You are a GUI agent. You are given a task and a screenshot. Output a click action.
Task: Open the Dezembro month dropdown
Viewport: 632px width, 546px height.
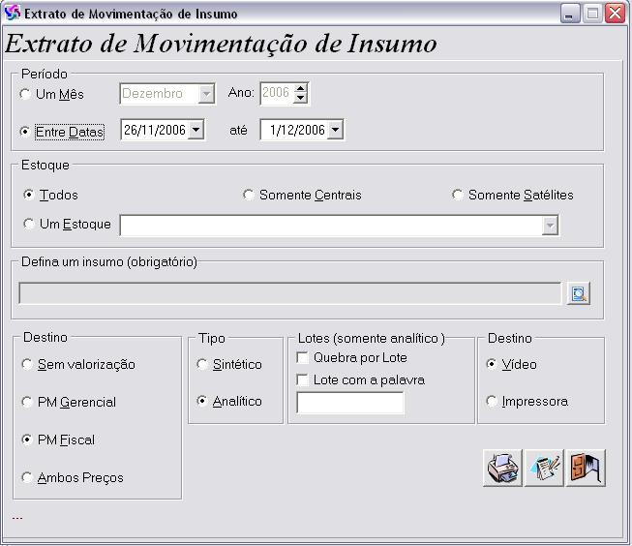pos(206,94)
